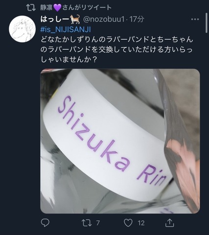Click the 静凛 retweeter name
This screenshot has height=235, width=209.
coord(46,7)
